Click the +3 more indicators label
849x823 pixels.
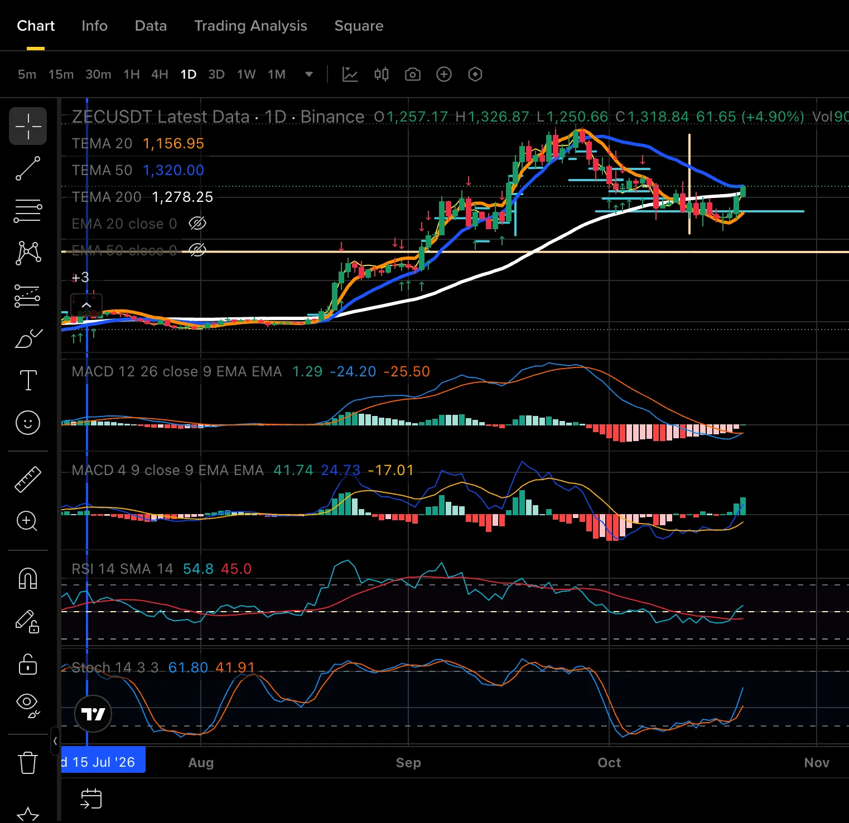tap(80, 277)
